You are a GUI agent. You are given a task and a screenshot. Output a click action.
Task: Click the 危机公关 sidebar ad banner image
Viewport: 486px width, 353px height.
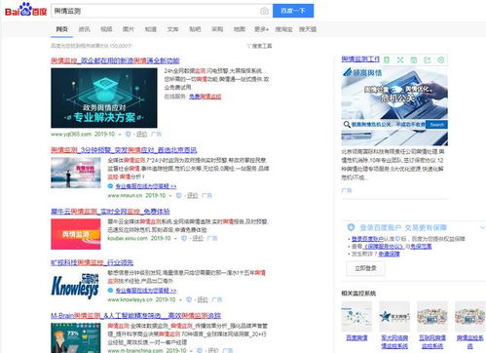(394, 106)
